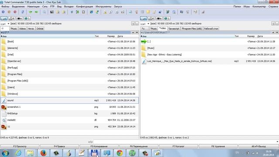
Task: Open the Конфигурация menu
Action: (84, 7)
